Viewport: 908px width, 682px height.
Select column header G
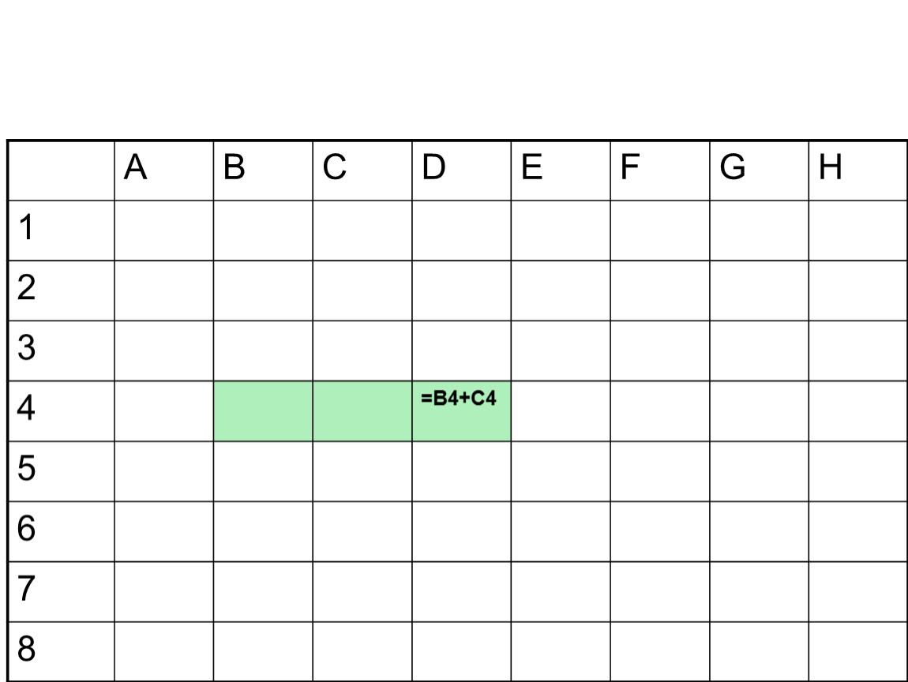coord(759,170)
